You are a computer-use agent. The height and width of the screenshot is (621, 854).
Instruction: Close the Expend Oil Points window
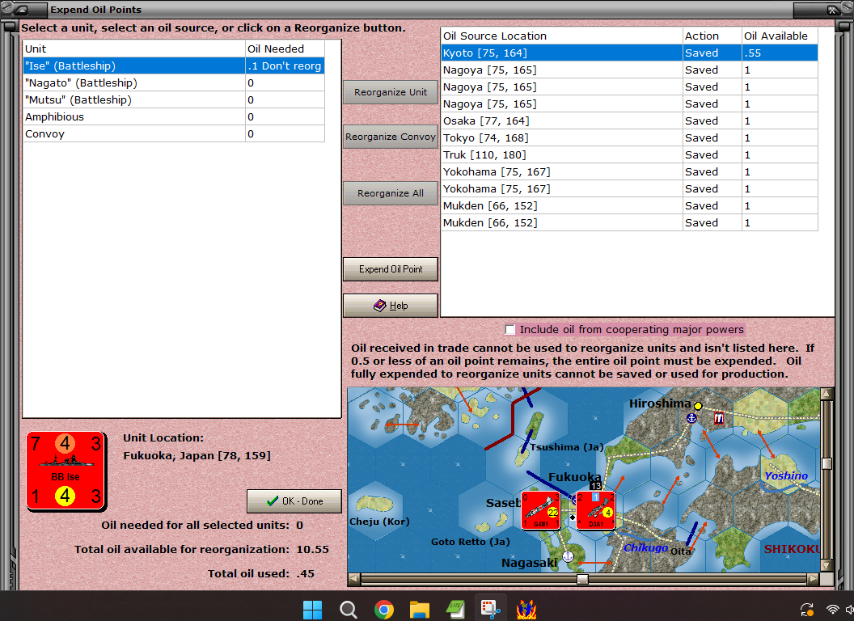pos(831,10)
